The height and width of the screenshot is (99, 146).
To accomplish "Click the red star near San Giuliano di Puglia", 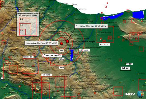I will pos(67,41).
